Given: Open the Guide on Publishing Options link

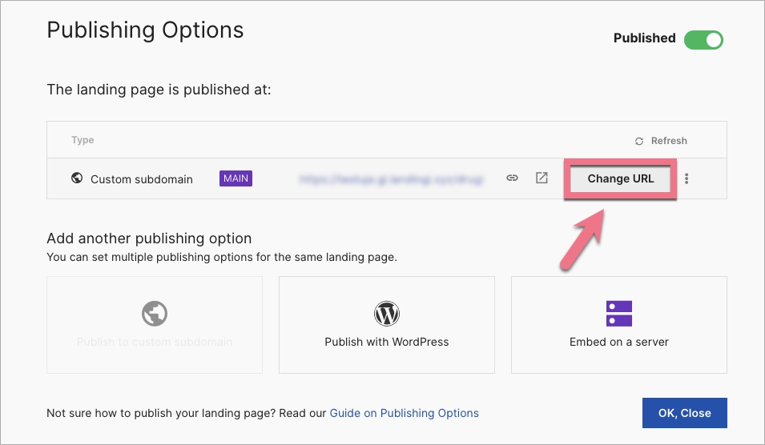Looking at the screenshot, I should tap(405, 413).
